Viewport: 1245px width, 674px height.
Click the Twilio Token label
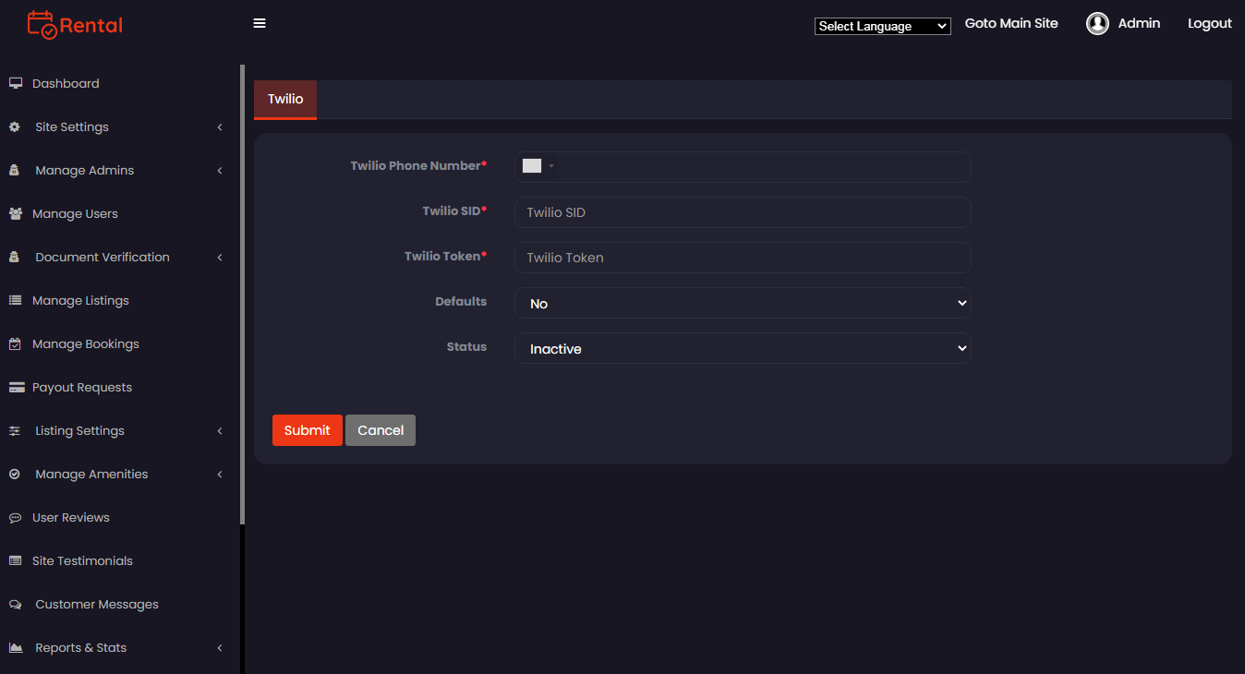[445, 256]
